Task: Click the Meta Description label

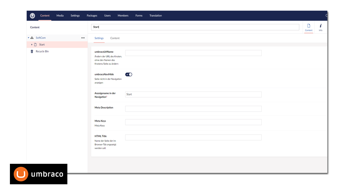Action: [104, 108]
